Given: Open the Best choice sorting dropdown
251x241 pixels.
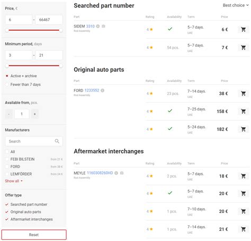Looking at the screenshot, I should click(236, 5).
